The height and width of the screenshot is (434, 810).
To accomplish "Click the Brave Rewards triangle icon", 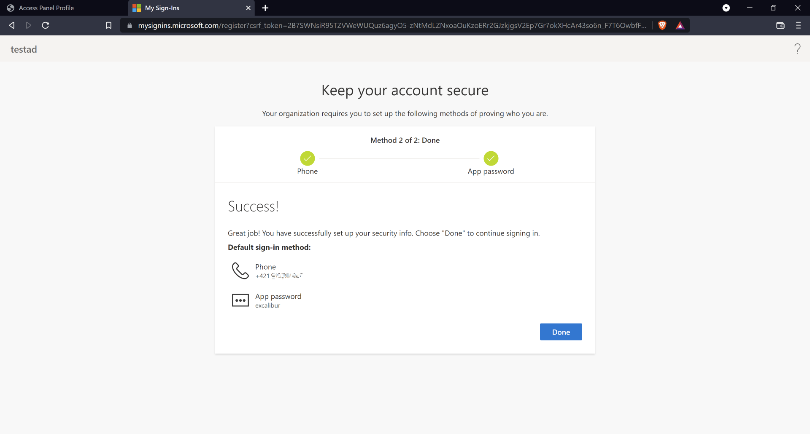I will (680, 25).
